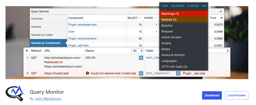
Task: Click the Caller column header
Action: click(x=150, y=51)
